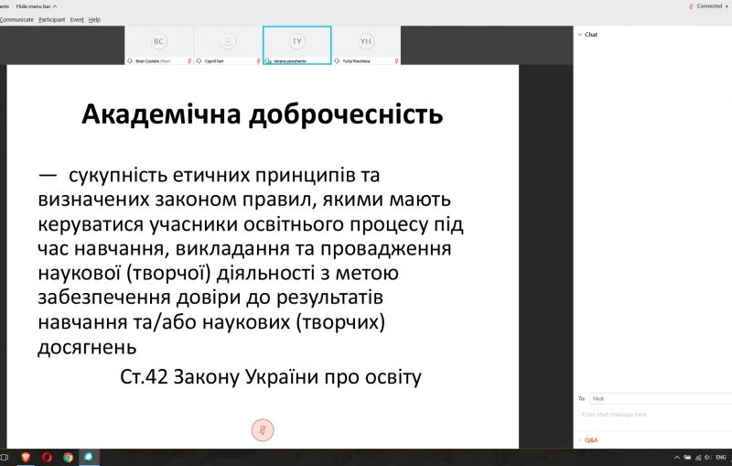
Task: Select Brian Costello's participant thumbnail
Action: point(159,44)
